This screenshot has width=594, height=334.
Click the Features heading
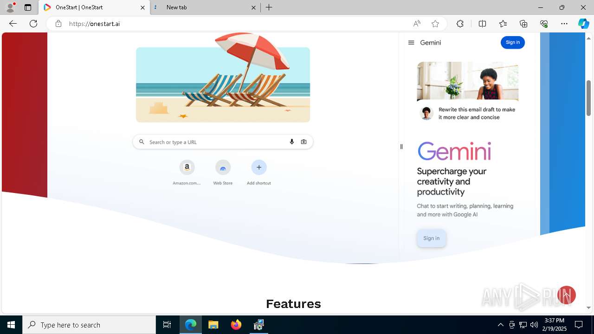[x=293, y=304]
